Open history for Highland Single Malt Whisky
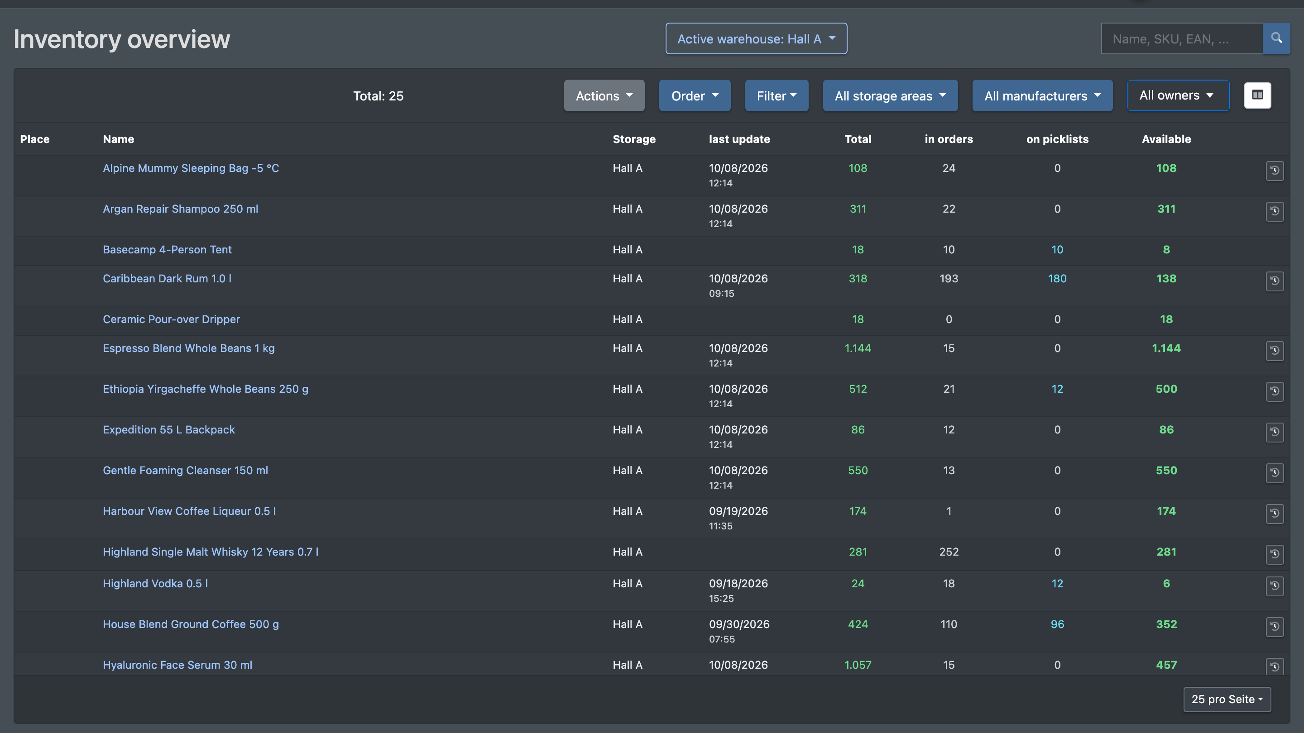The height and width of the screenshot is (733, 1304). point(1275,554)
